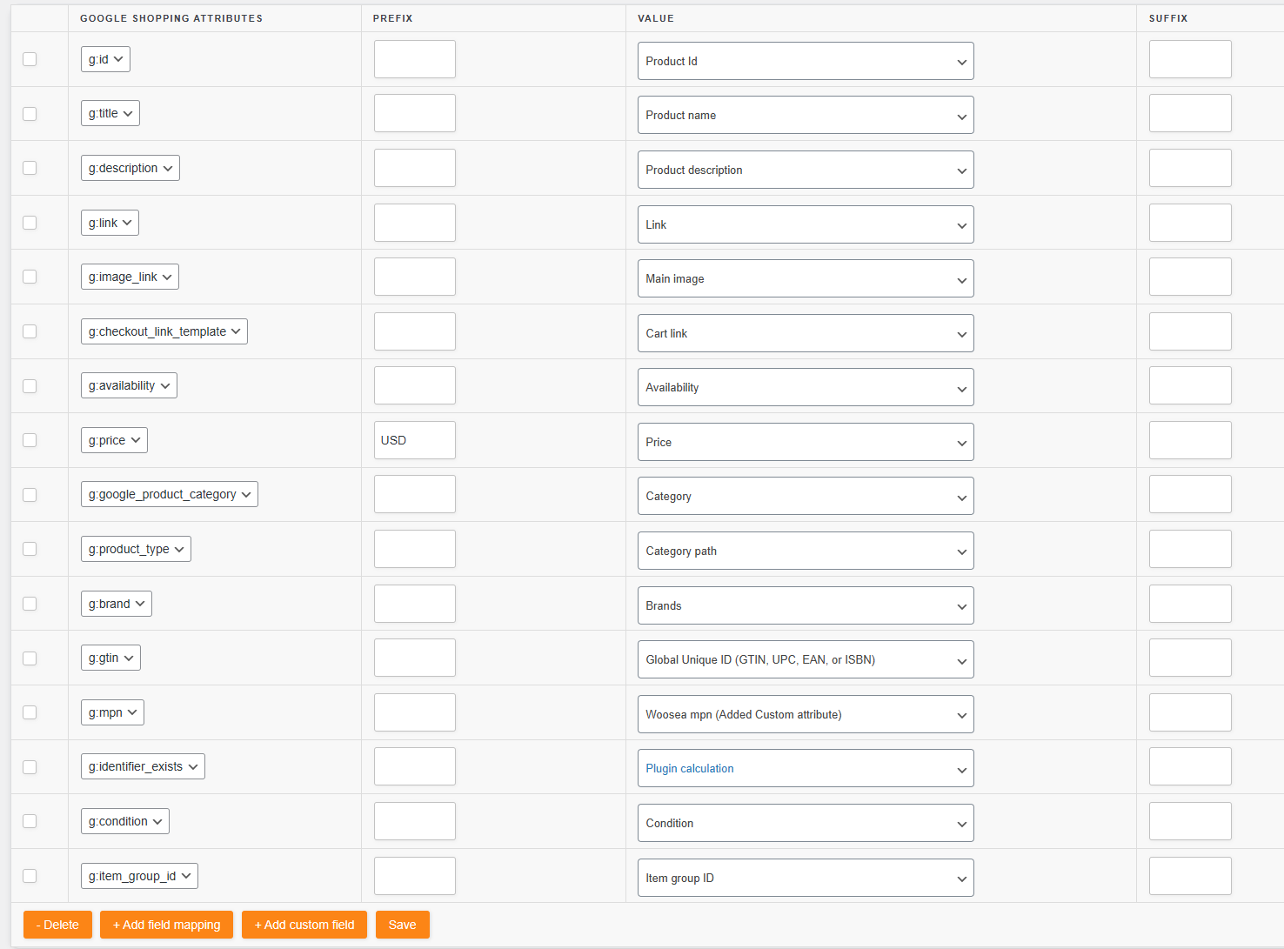Open the Product description value dropdown
1284x949 pixels.
(805, 170)
